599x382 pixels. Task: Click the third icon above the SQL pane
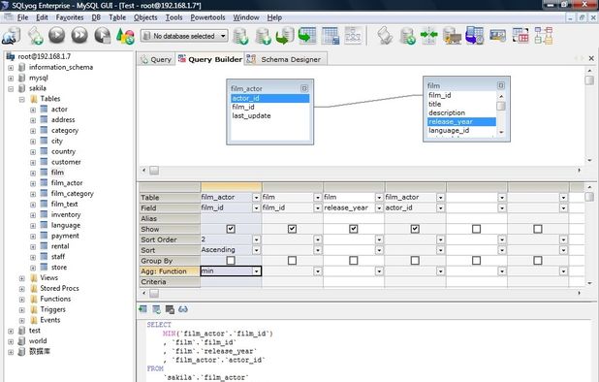pos(170,309)
